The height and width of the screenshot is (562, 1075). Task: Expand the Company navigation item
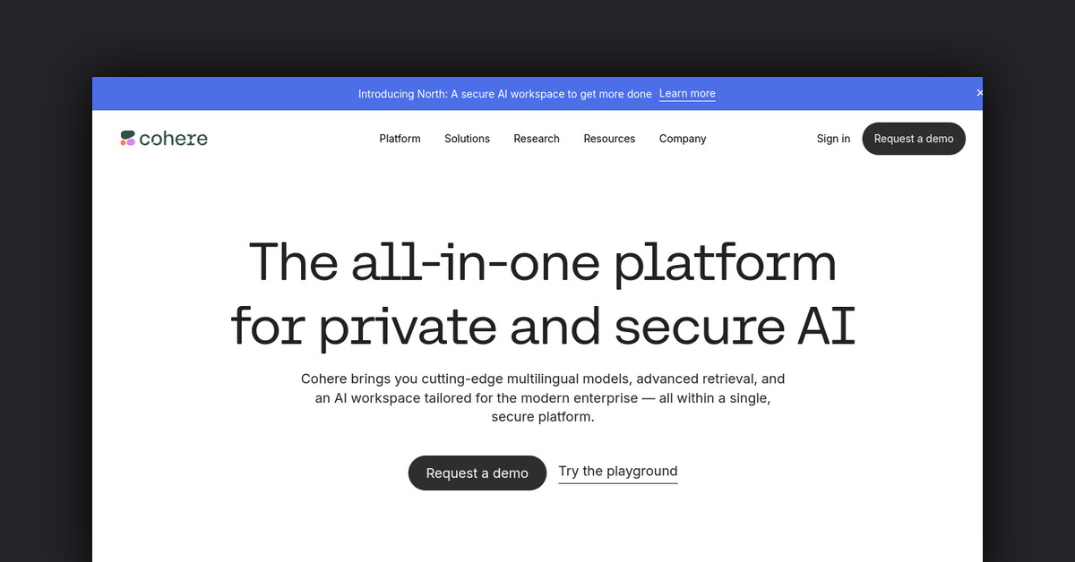pos(683,139)
